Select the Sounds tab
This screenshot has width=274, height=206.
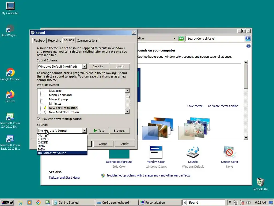pyautogui.click(x=69, y=40)
